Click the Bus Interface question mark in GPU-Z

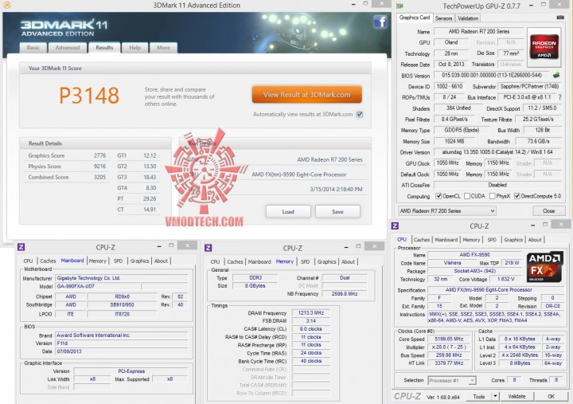click(559, 97)
